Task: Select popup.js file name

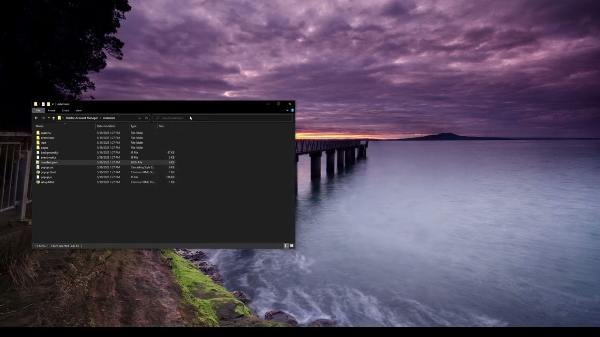Action: point(46,177)
